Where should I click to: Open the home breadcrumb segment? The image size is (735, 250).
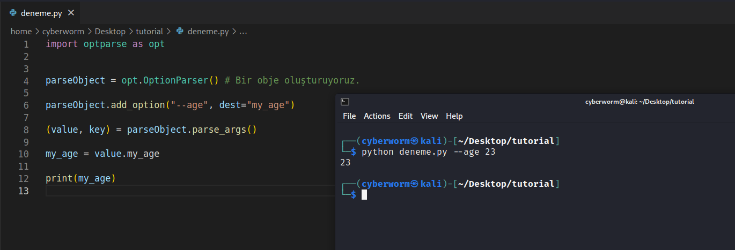click(x=21, y=32)
